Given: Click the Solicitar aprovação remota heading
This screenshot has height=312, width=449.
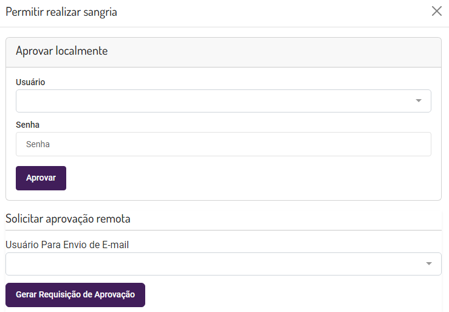Looking at the screenshot, I should [x=68, y=218].
